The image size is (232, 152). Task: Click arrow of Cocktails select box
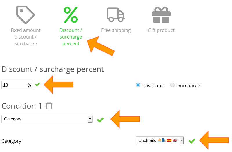pos(182,140)
